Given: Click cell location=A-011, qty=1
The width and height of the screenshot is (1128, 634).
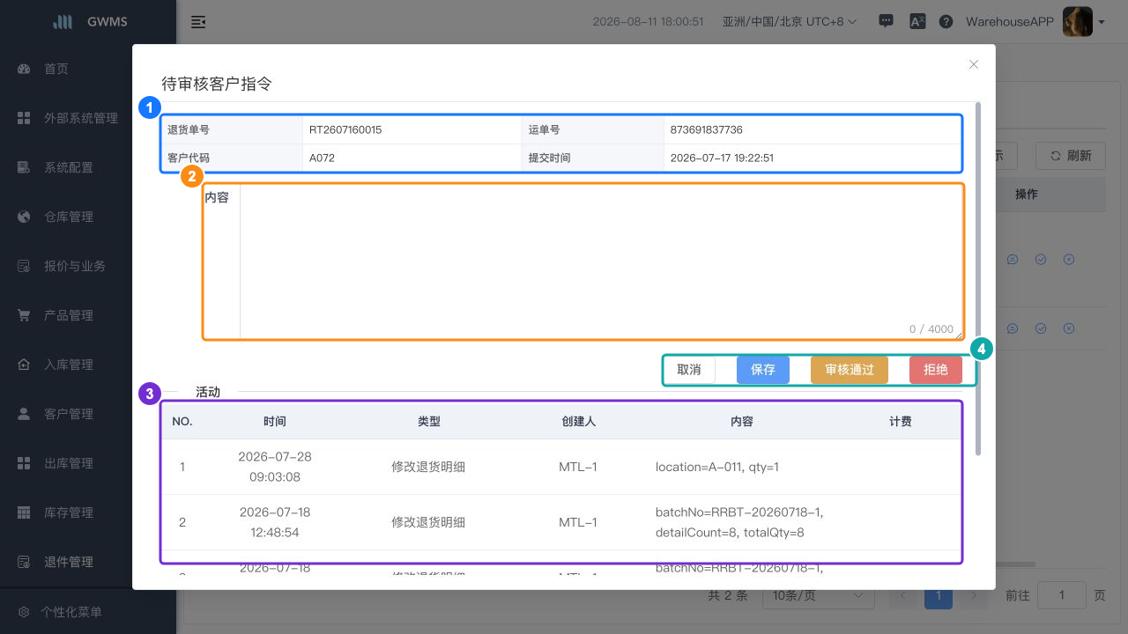Looking at the screenshot, I should [717, 467].
